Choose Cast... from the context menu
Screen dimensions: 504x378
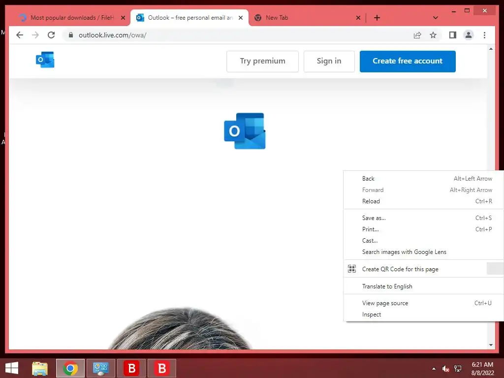(x=423, y=240)
